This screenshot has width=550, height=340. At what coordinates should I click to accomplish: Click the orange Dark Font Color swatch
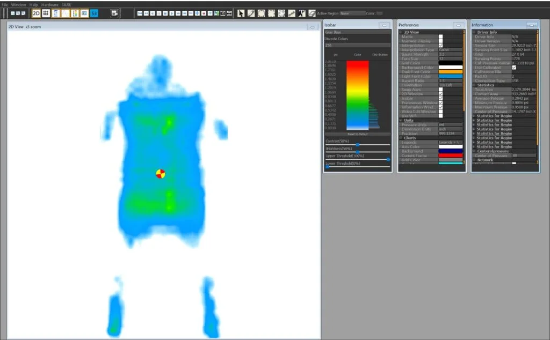(x=450, y=72)
